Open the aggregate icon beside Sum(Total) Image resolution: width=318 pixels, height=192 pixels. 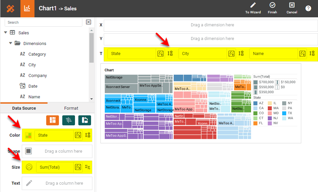tap(87, 167)
